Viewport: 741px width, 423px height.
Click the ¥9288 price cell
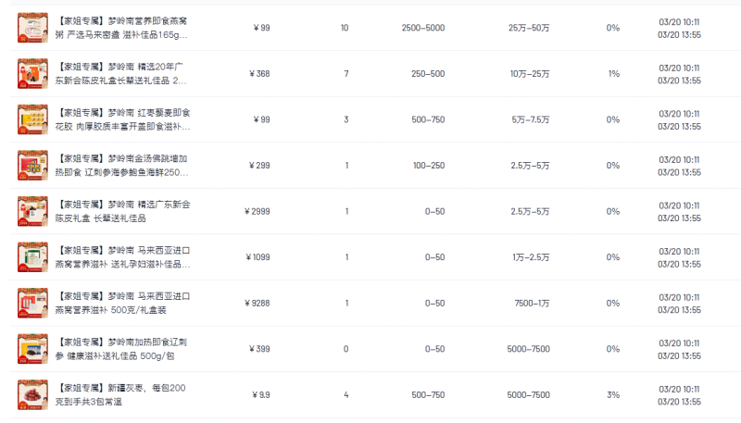[258, 303]
